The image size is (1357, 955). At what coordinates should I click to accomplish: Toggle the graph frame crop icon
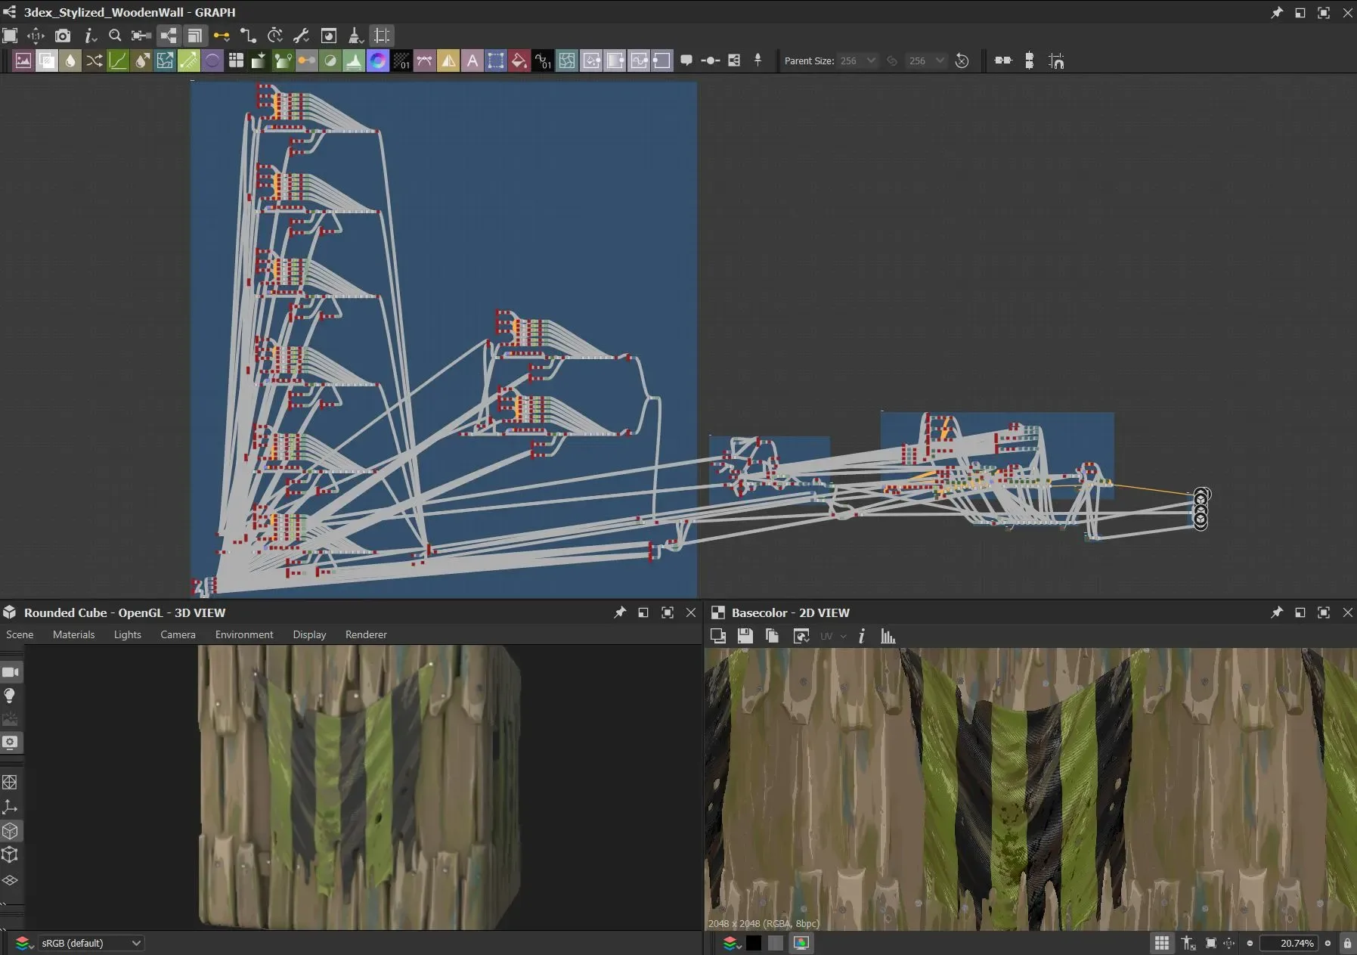[382, 36]
